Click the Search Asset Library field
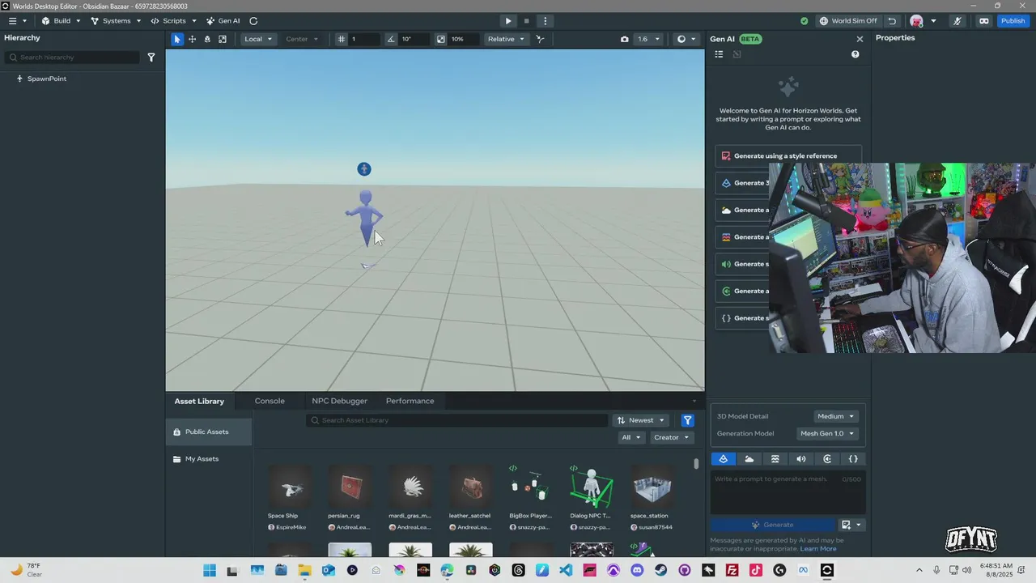 coord(457,420)
